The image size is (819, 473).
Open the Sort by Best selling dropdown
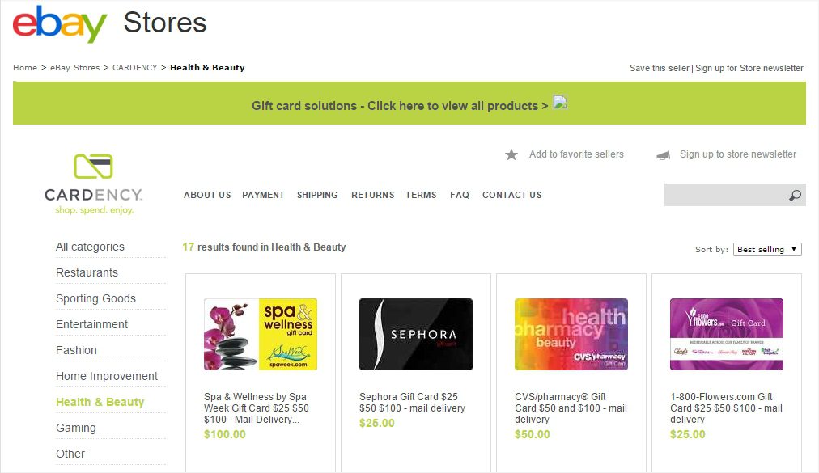click(766, 249)
